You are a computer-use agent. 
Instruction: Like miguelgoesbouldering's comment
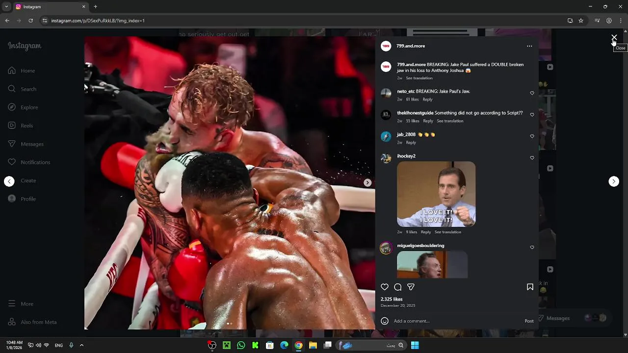tap(532, 248)
